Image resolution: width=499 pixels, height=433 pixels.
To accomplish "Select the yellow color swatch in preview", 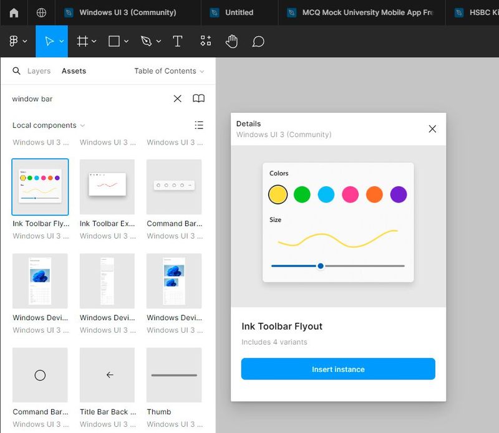I will (278, 194).
